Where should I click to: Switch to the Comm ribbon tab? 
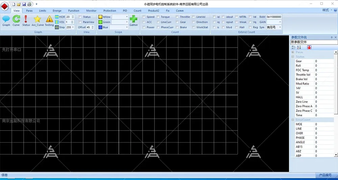(x=180, y=10)
